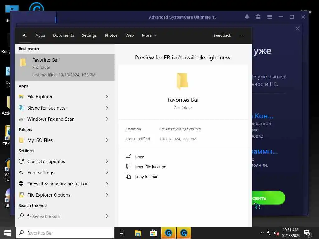Click the My ISO Files folder icon
319x239 pixels.
pos(21,140)
